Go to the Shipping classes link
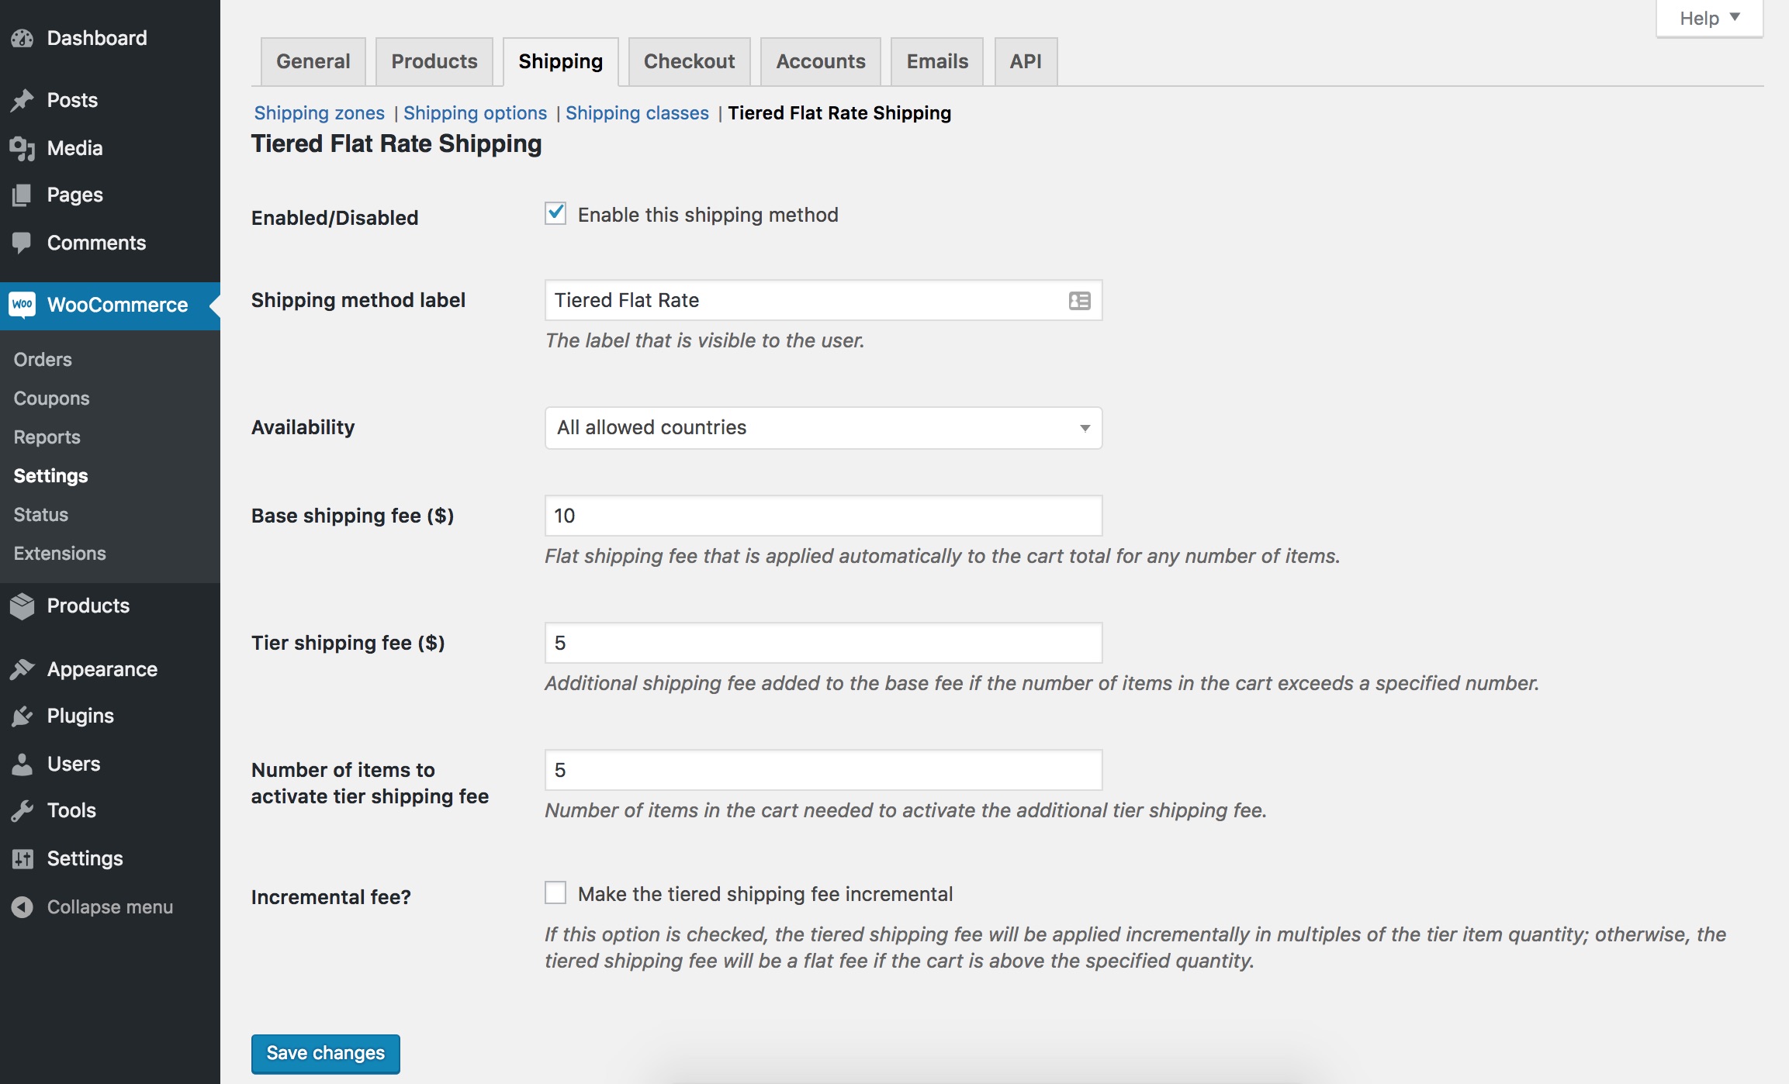The image size is (1789, 1084). pyautogui.click(x=637, y=113)
